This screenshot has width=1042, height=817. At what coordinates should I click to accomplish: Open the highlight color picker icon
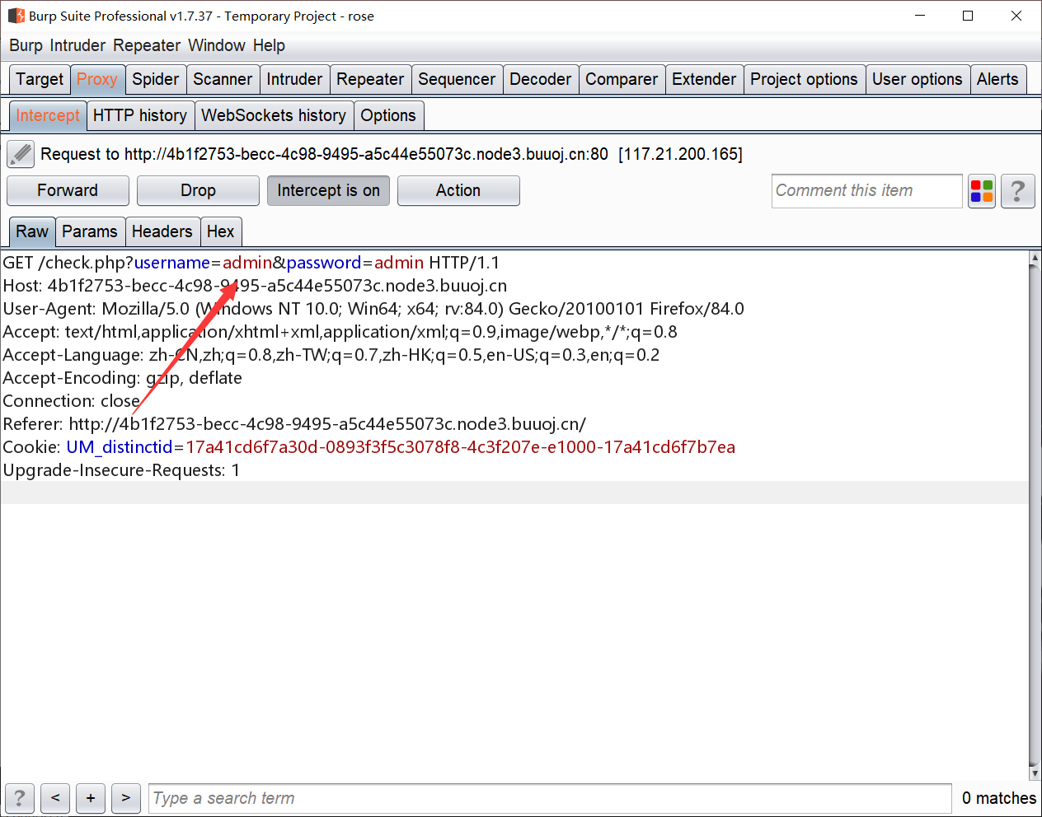[981, 191]
